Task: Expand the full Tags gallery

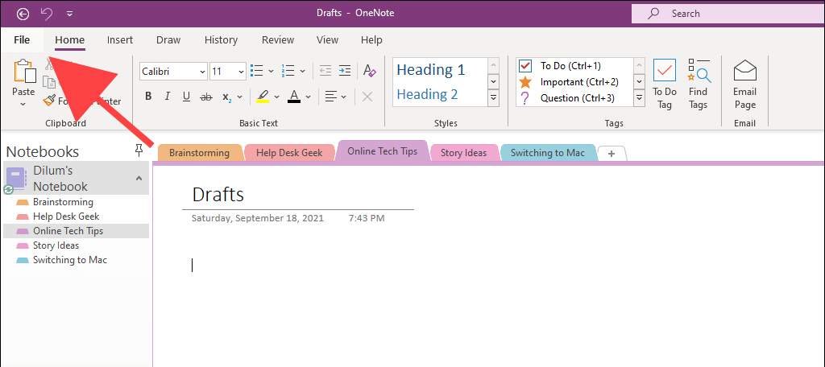Action: 639,98
